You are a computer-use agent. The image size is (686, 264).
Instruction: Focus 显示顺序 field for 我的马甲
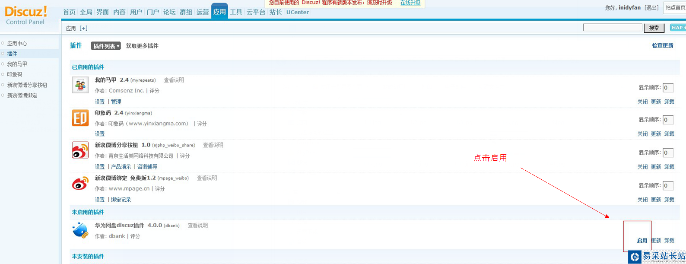668,88
